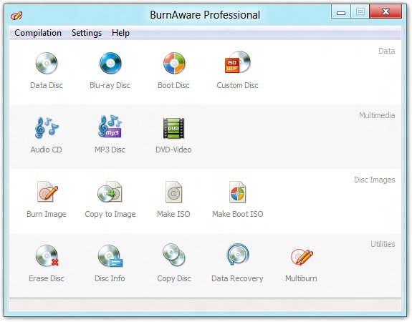Launch the DVD-Video filmstrip icon
Viewport: 412px width, 322px height.
[x=173, y=128]
